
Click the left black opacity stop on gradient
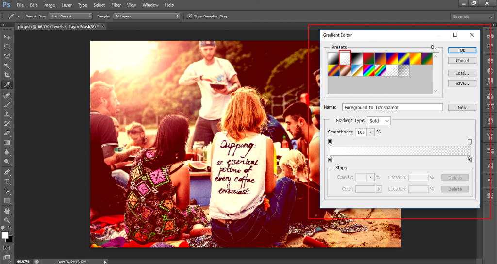pyautogui.click(x=330, y=142)
